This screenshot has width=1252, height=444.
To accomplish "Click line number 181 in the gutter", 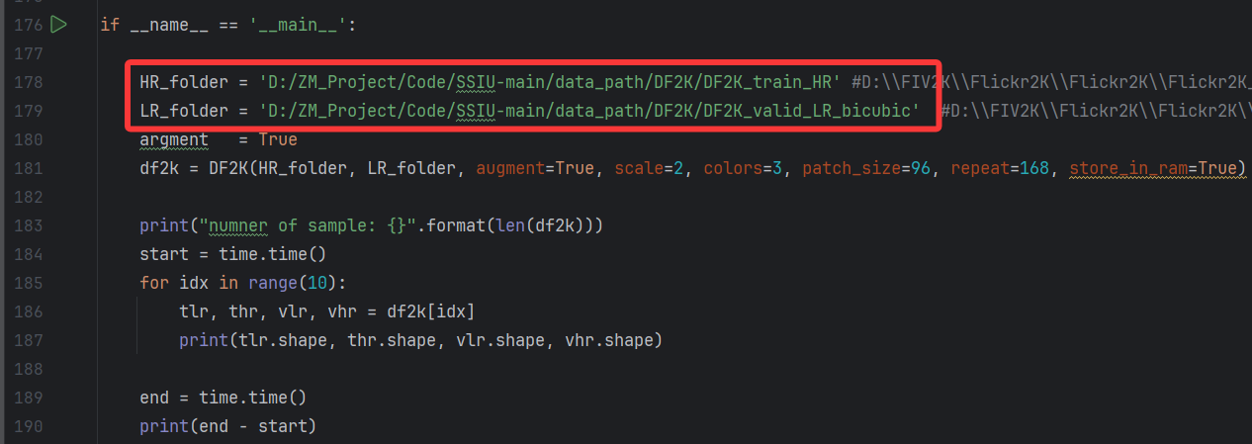I will click(29, 168).
